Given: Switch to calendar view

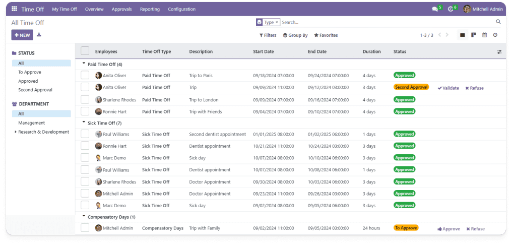Looking at the screenshot, I should click(x=484, y=35).
